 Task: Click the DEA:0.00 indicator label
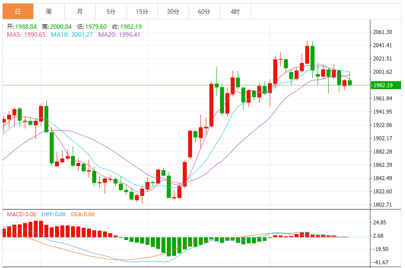pyautogui.click(x=83, y=214)
